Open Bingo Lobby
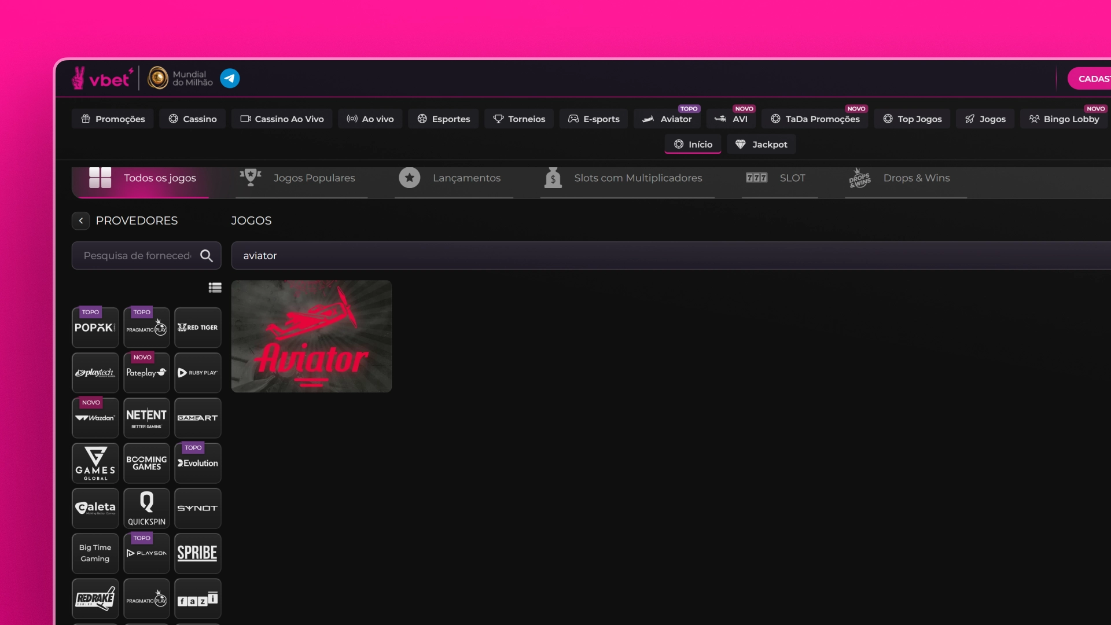Image resolution: width=1111 pixels, height=625 pixels. coord(1064,119)
